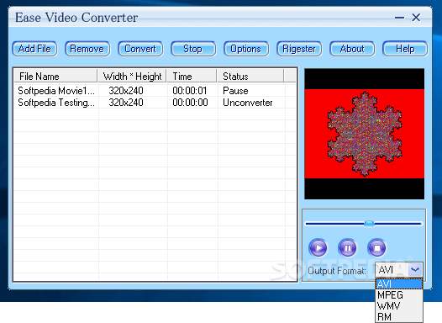Click the Add File button
This screenshot has width=442, height=323.
point(34,49)
